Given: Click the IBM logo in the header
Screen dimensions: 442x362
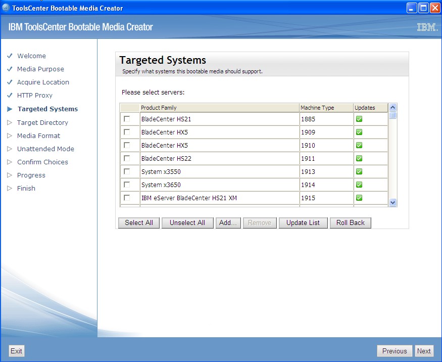Looking at the screenshot, I should coord(427,26).
